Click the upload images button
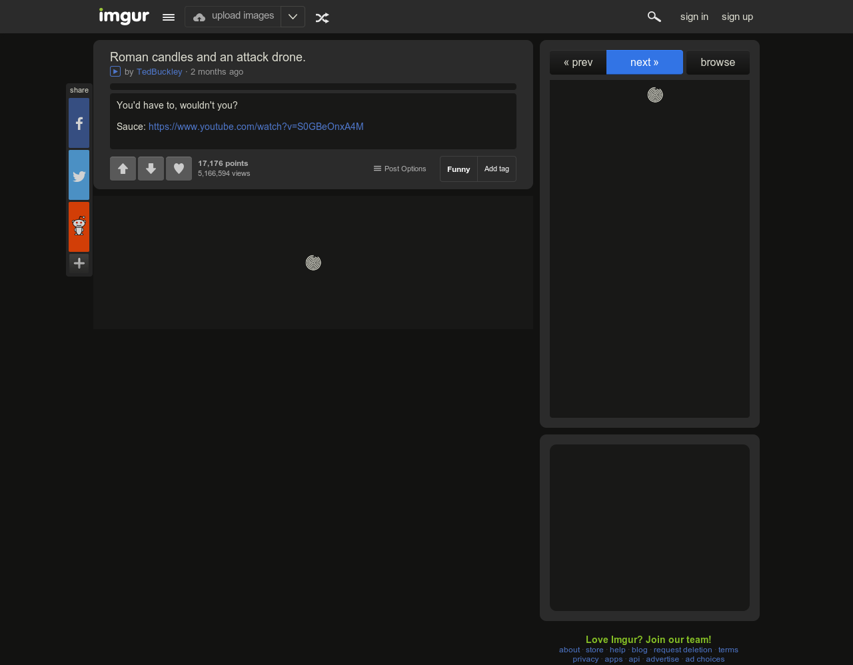This screenshot has width=853, height=665. pos(233,17)
